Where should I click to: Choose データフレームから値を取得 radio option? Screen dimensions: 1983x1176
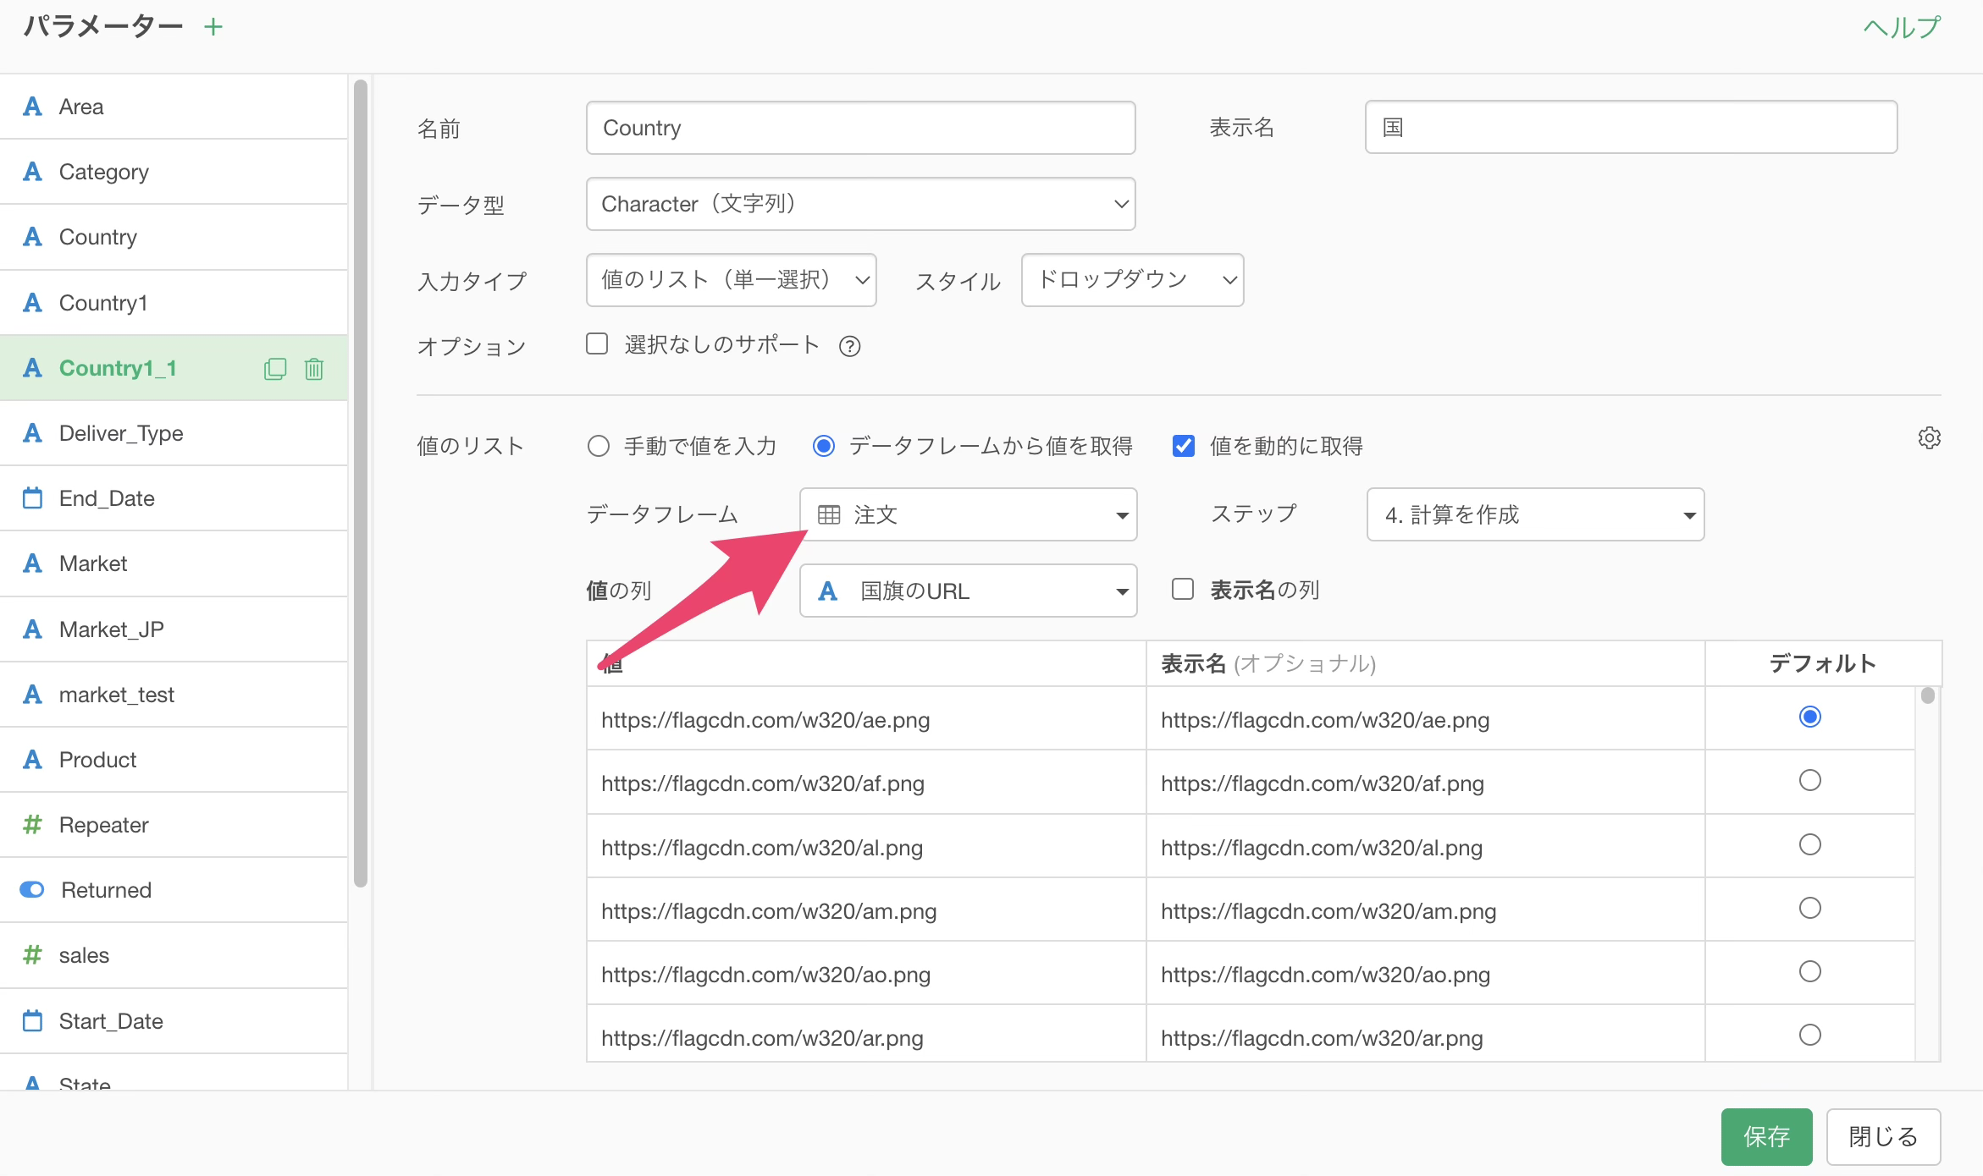(824, 446)
